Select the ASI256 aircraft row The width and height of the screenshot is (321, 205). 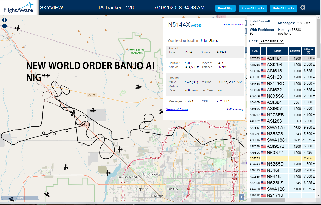282,64
